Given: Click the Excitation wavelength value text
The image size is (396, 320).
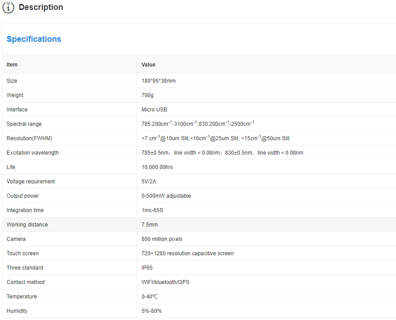Looking at the screenshot, I should (222, 153).
